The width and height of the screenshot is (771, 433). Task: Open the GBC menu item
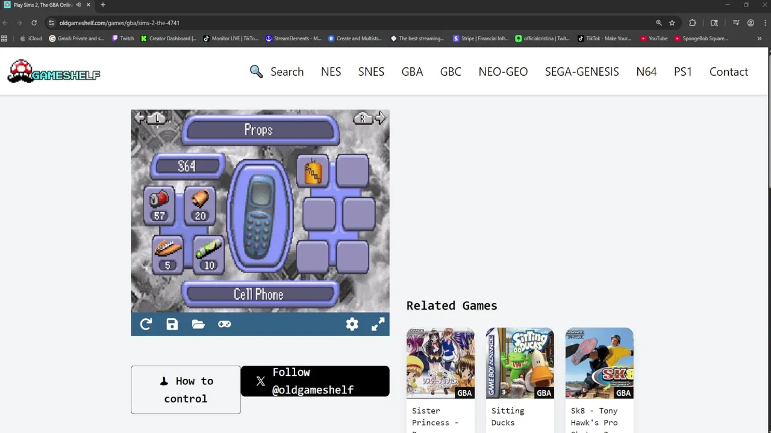click(451, 72)
